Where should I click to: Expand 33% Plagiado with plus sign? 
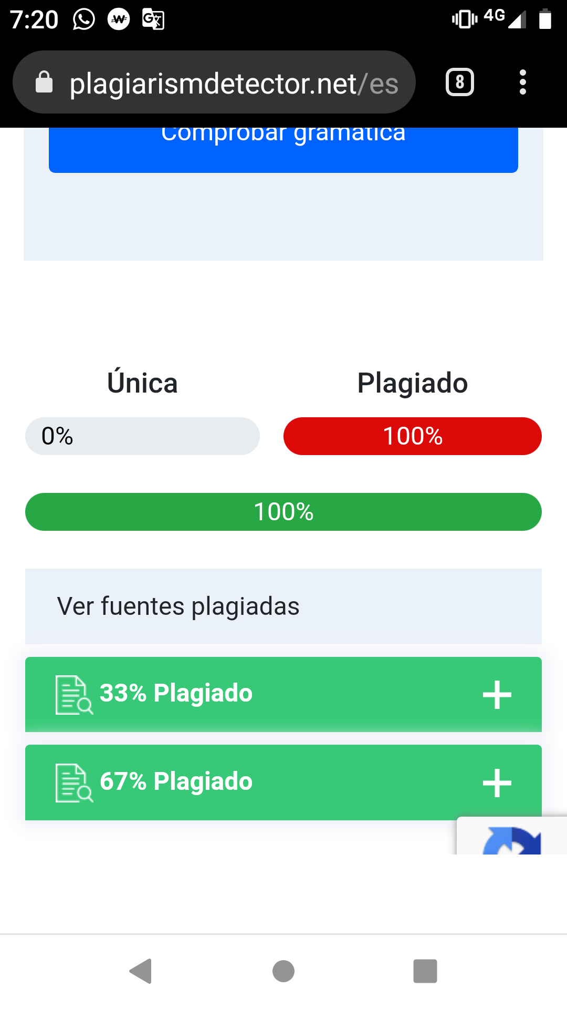(x=497, y=695)
